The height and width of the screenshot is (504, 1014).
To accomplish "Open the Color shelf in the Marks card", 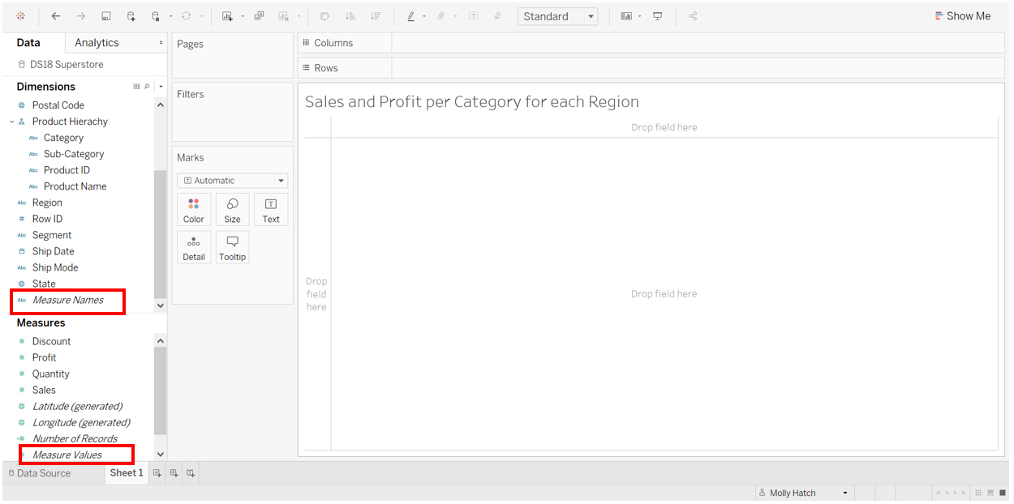I will (x=194, y=209).
